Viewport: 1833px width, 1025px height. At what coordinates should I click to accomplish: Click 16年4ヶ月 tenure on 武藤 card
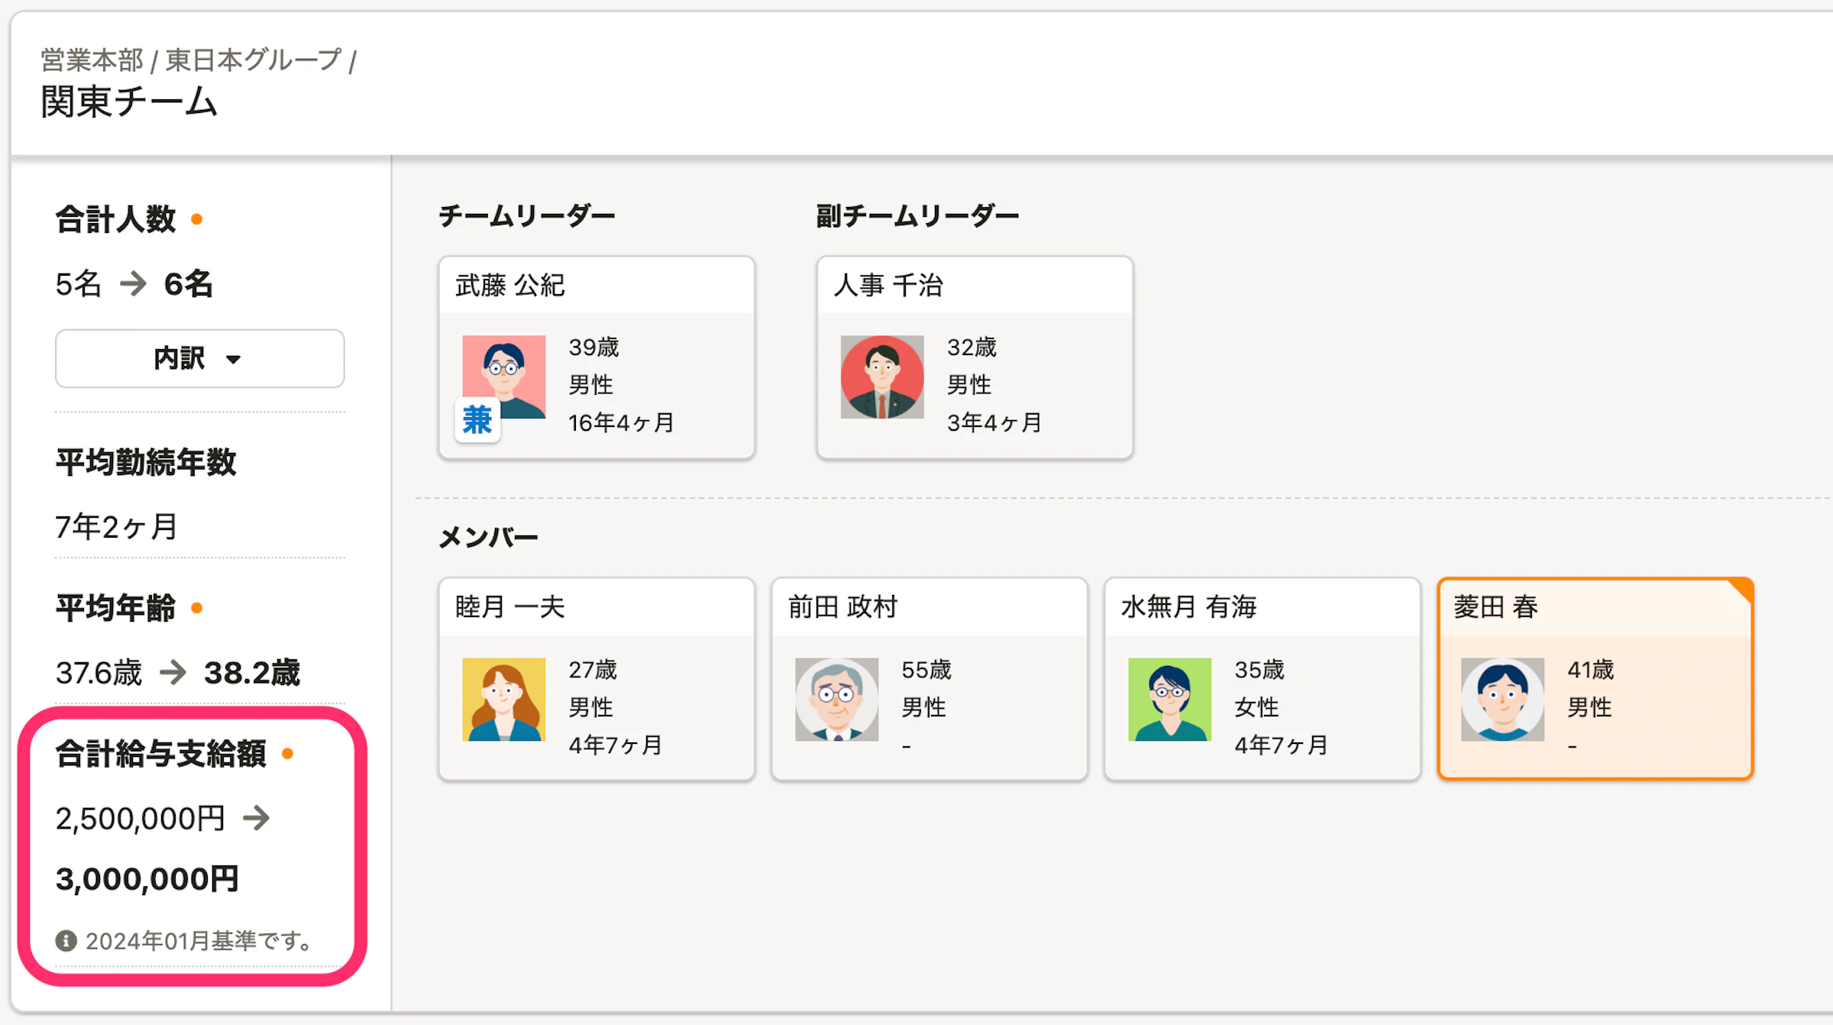[x=621, y=422]
